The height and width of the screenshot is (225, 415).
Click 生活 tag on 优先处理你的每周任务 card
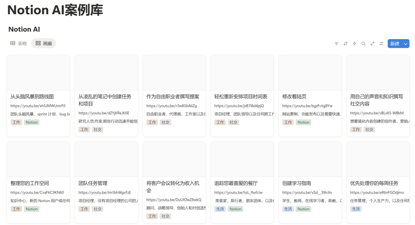pyautogui.click(x=356, y=209)
